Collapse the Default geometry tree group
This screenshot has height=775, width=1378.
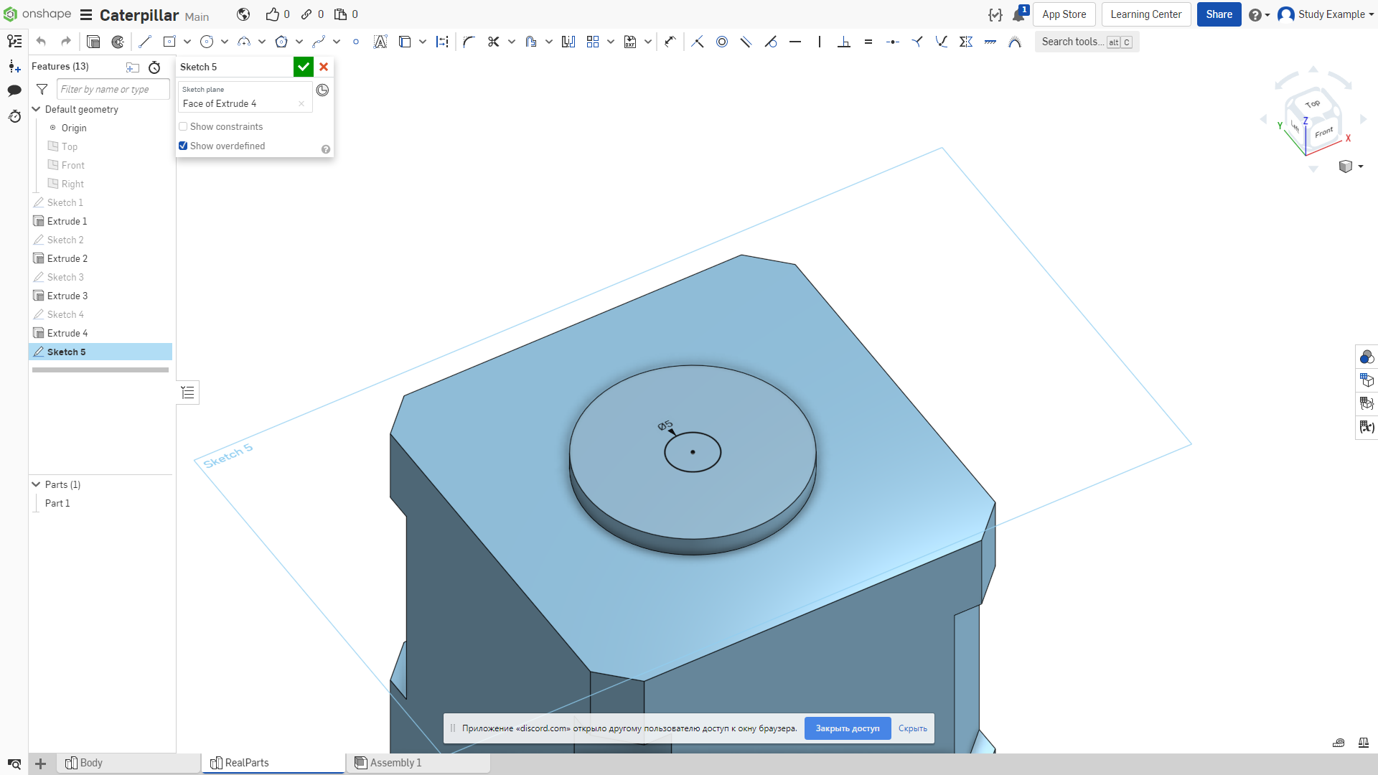(x=36, y=109)
